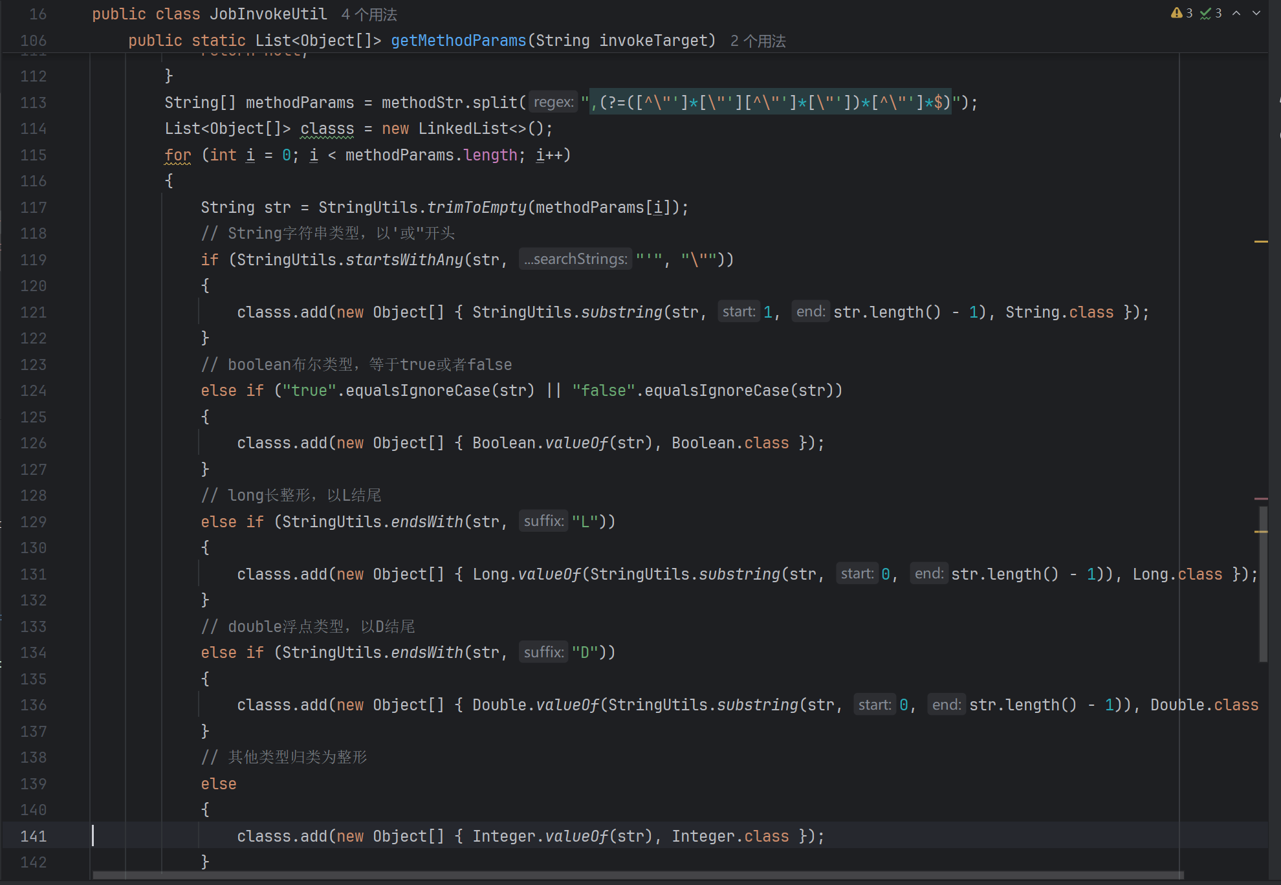Click the "true" string literal on line 124

click(x=309, y=391)
